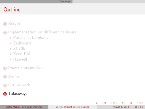Viewport: 145px width, 109px height.
Task: Select Power consumption outline item
Action: [26, 68]
